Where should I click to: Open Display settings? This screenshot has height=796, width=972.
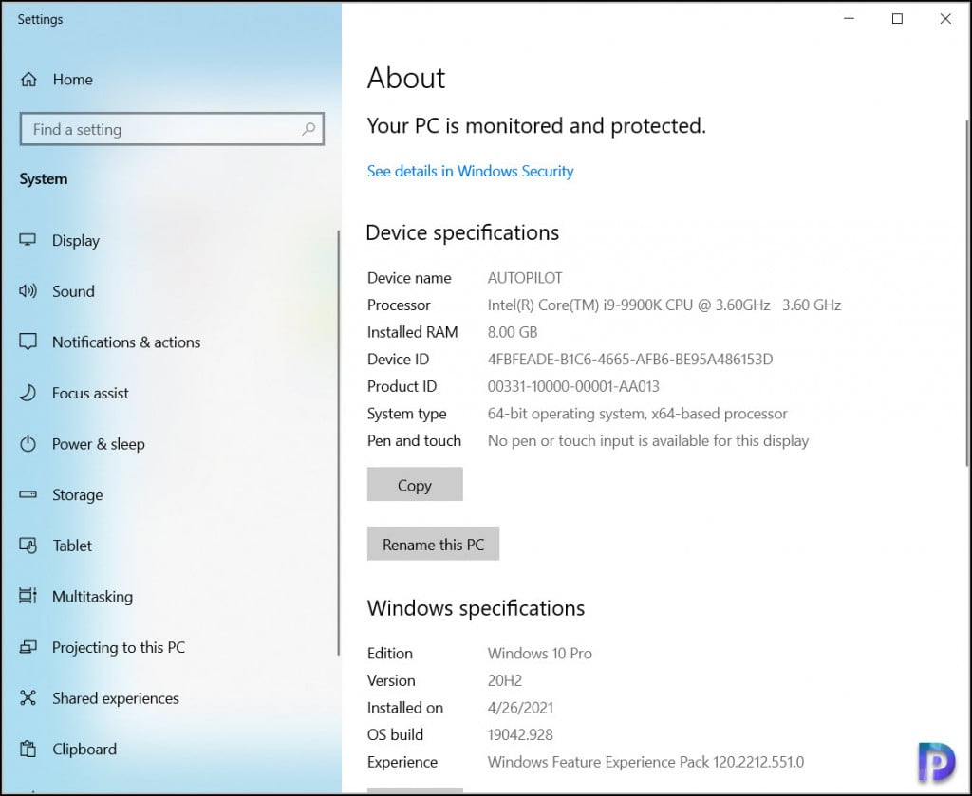click(x=76, y=240)
